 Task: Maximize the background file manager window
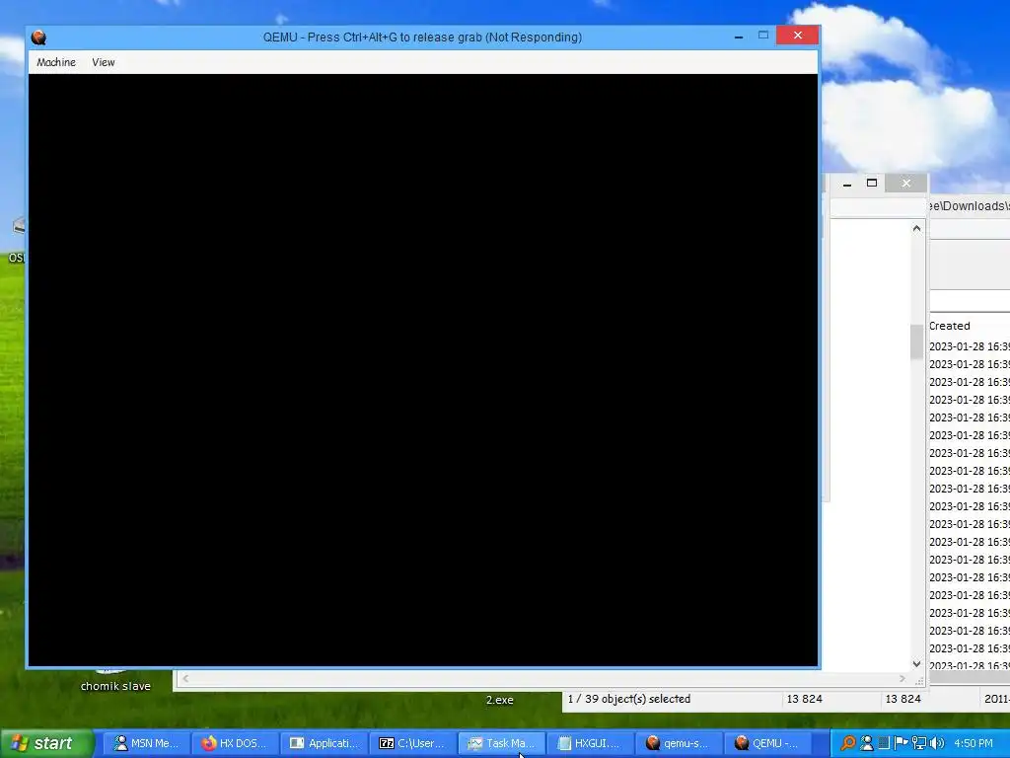point(872,183)
